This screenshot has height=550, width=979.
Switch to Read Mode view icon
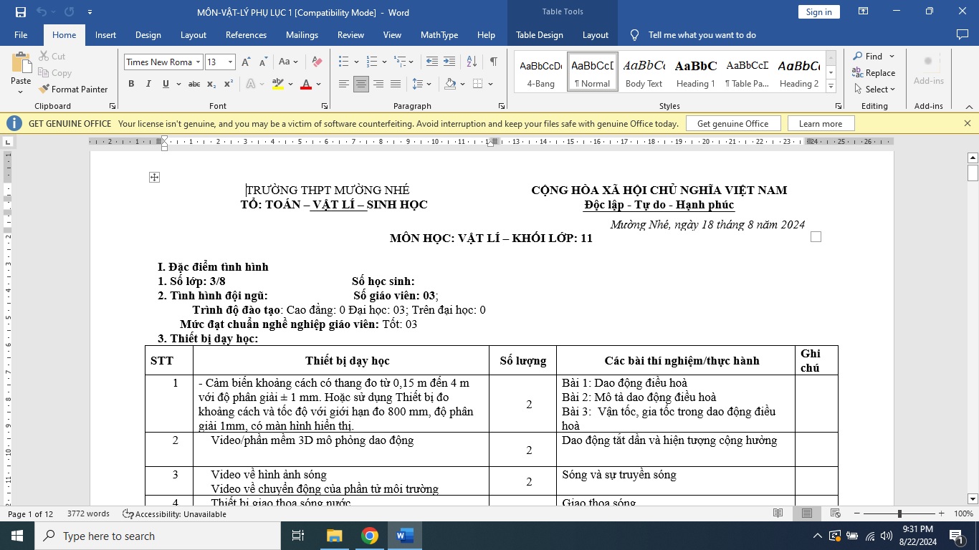click(x=778, y=513)
